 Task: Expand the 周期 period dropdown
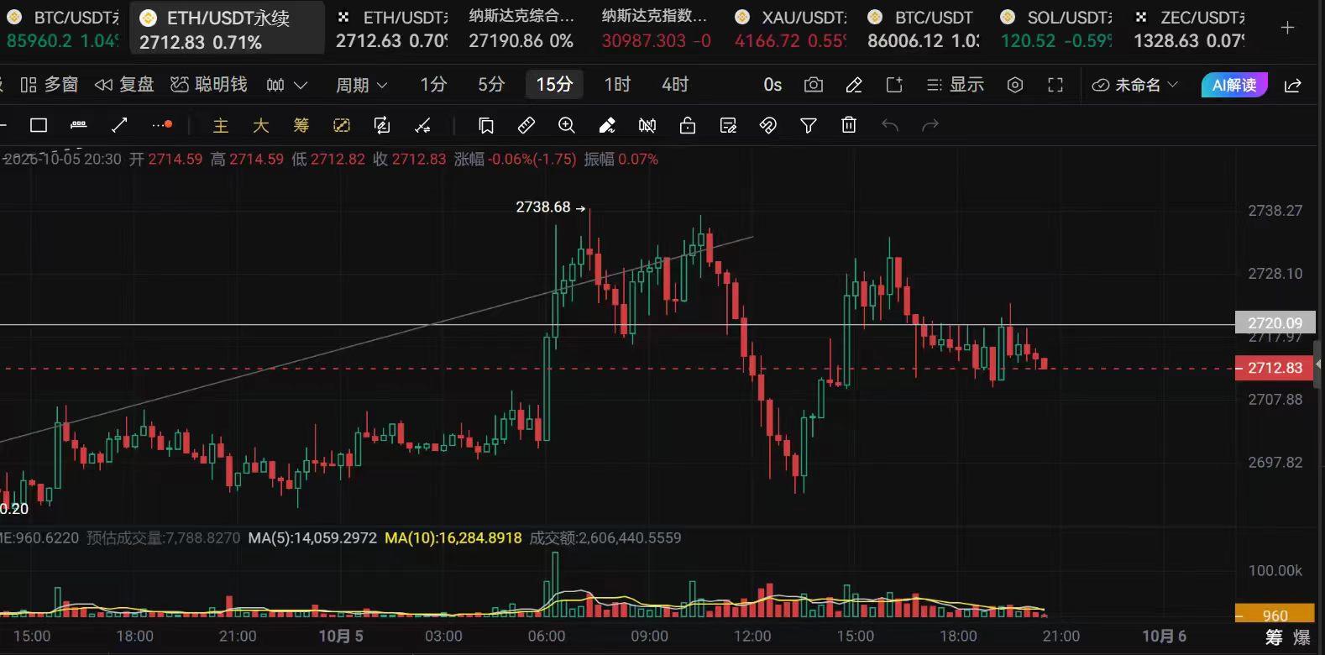(x=362, y=85)
